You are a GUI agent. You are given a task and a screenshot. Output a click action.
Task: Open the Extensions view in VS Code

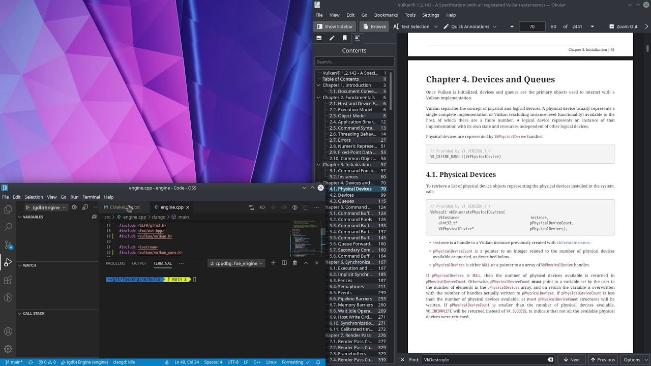point(8,280)
